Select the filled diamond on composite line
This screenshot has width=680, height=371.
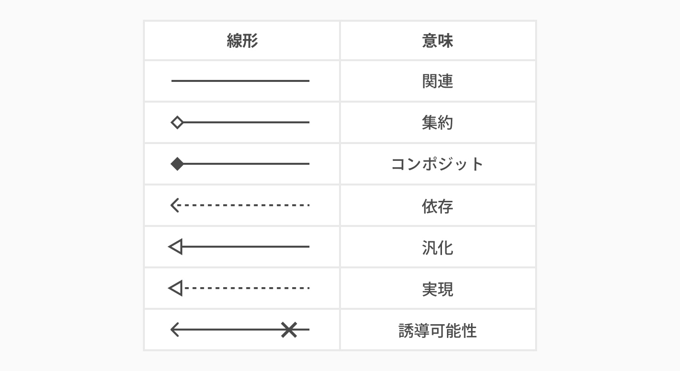[177, 164]
